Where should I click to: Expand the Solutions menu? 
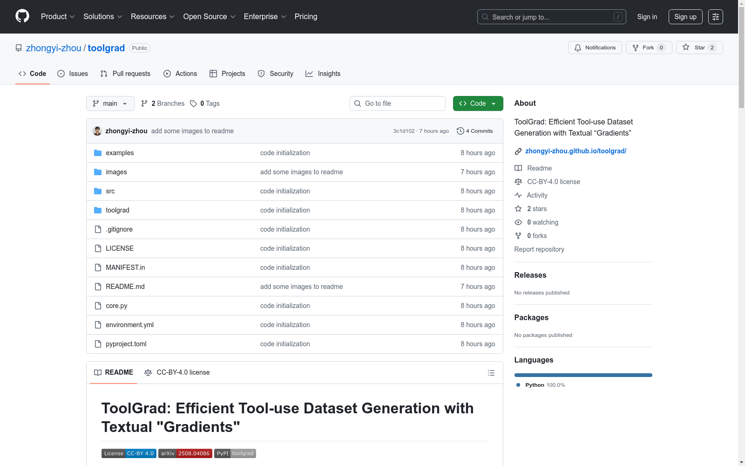(103, 17)
